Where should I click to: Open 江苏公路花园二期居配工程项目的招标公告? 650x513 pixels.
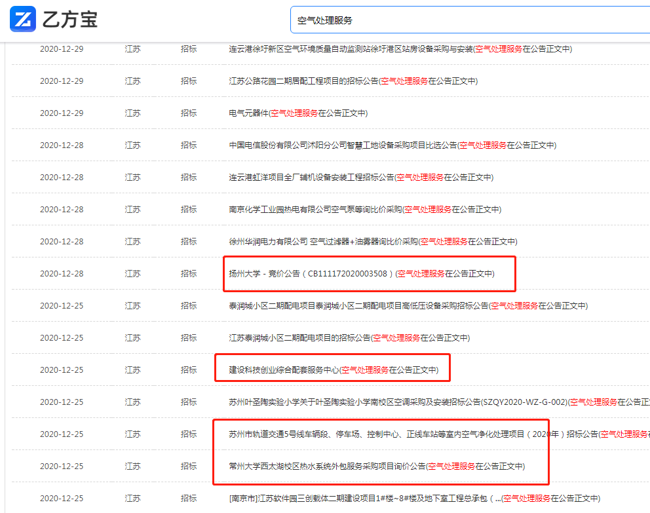(x=353, y=81)
